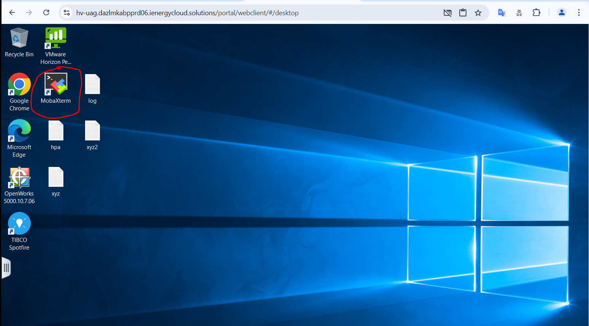The width and height of the screenshot is (589, 326).
Task: Go forward in browser history
Action: point(29,13)
